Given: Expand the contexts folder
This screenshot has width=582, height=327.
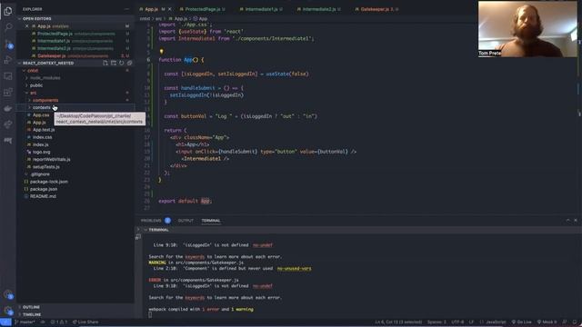Looking at the screenshot, I should click(x=41, y=107).
